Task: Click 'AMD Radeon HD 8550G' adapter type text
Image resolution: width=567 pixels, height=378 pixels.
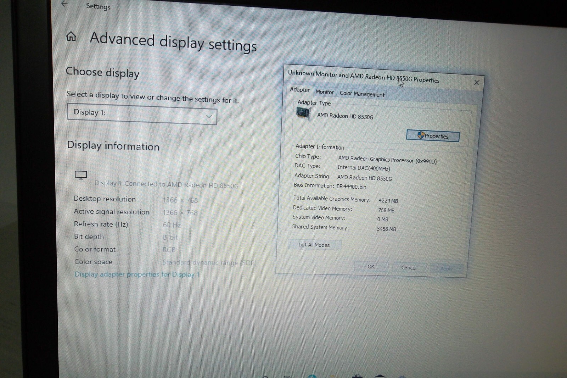Action: [345, 116]
